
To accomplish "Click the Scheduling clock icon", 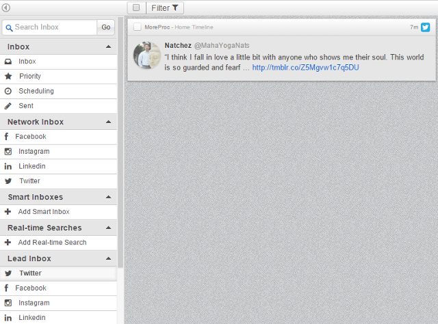I will point(8,91).
